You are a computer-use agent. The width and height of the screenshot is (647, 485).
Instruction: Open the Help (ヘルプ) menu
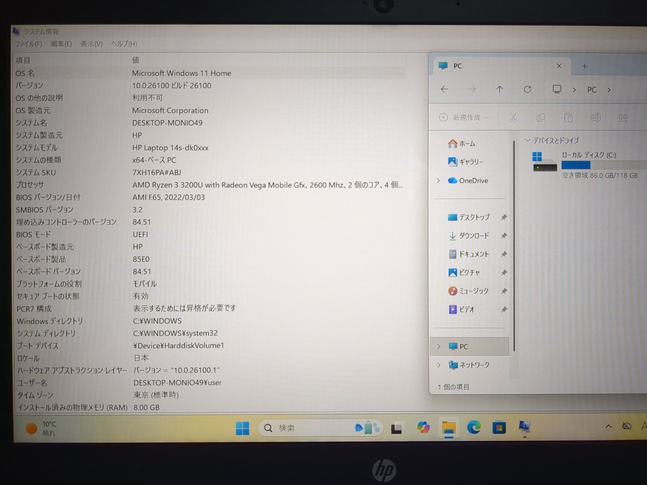pyautogui.click(x=124, y=44)
